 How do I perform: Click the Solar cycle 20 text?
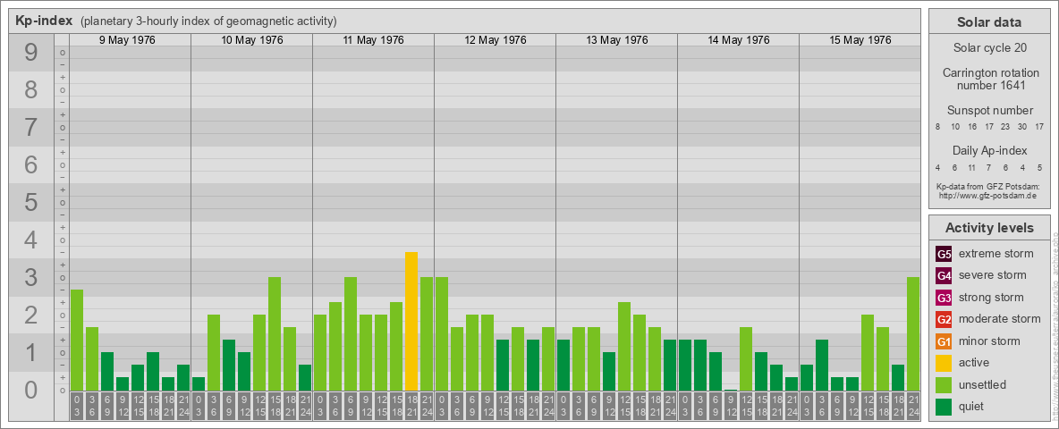(989, 48)
